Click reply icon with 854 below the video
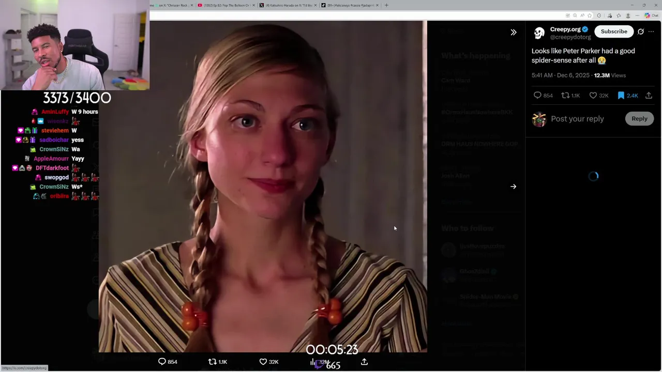The image size is (662, 372). 168,362
